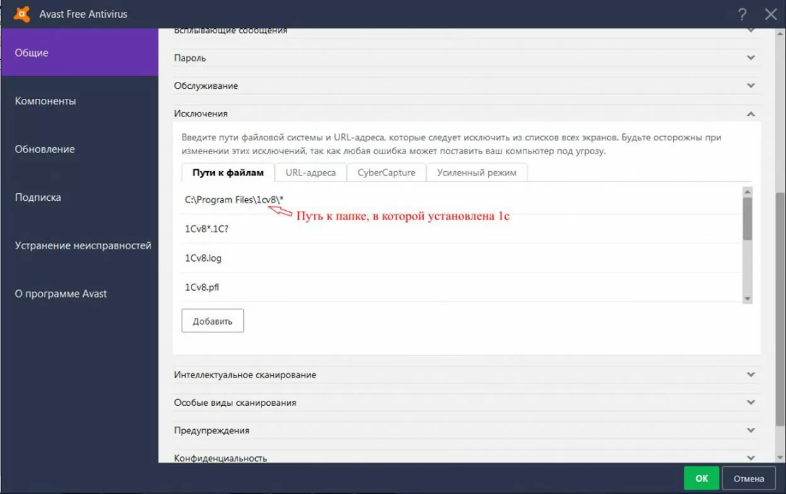Expand the Конфиденциальность section

click(x=467, y=458)
